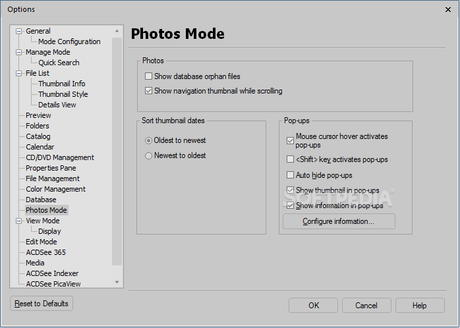Screen dimensions: 460x328
Task: Open Color Management options page
Action: (x=55, y=189)
